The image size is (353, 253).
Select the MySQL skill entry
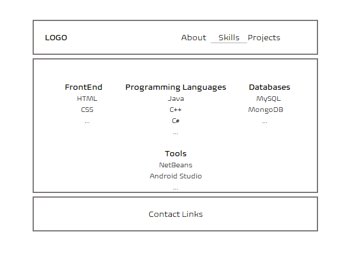point(269,99)
